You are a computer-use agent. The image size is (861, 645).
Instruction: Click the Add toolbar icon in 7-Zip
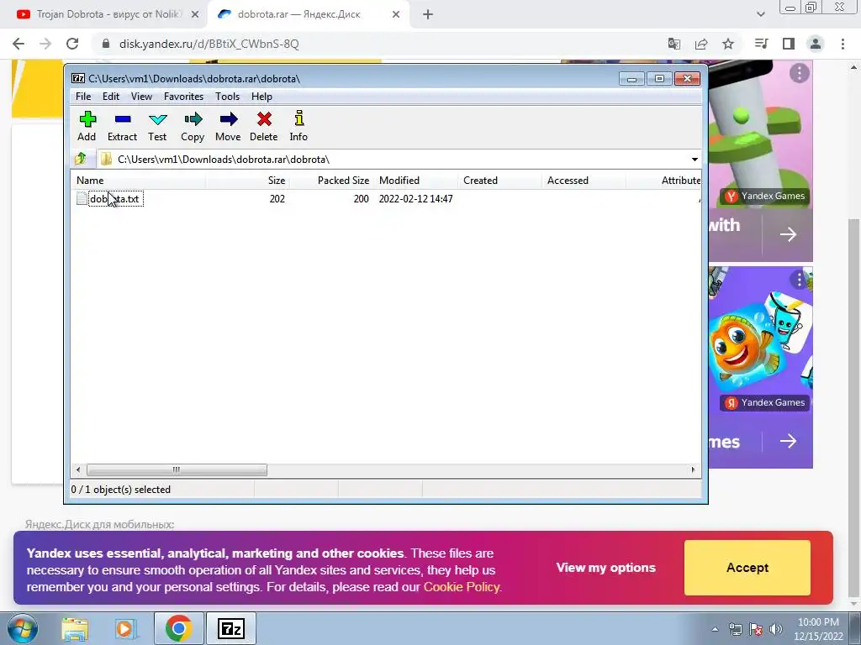point(87,126)
